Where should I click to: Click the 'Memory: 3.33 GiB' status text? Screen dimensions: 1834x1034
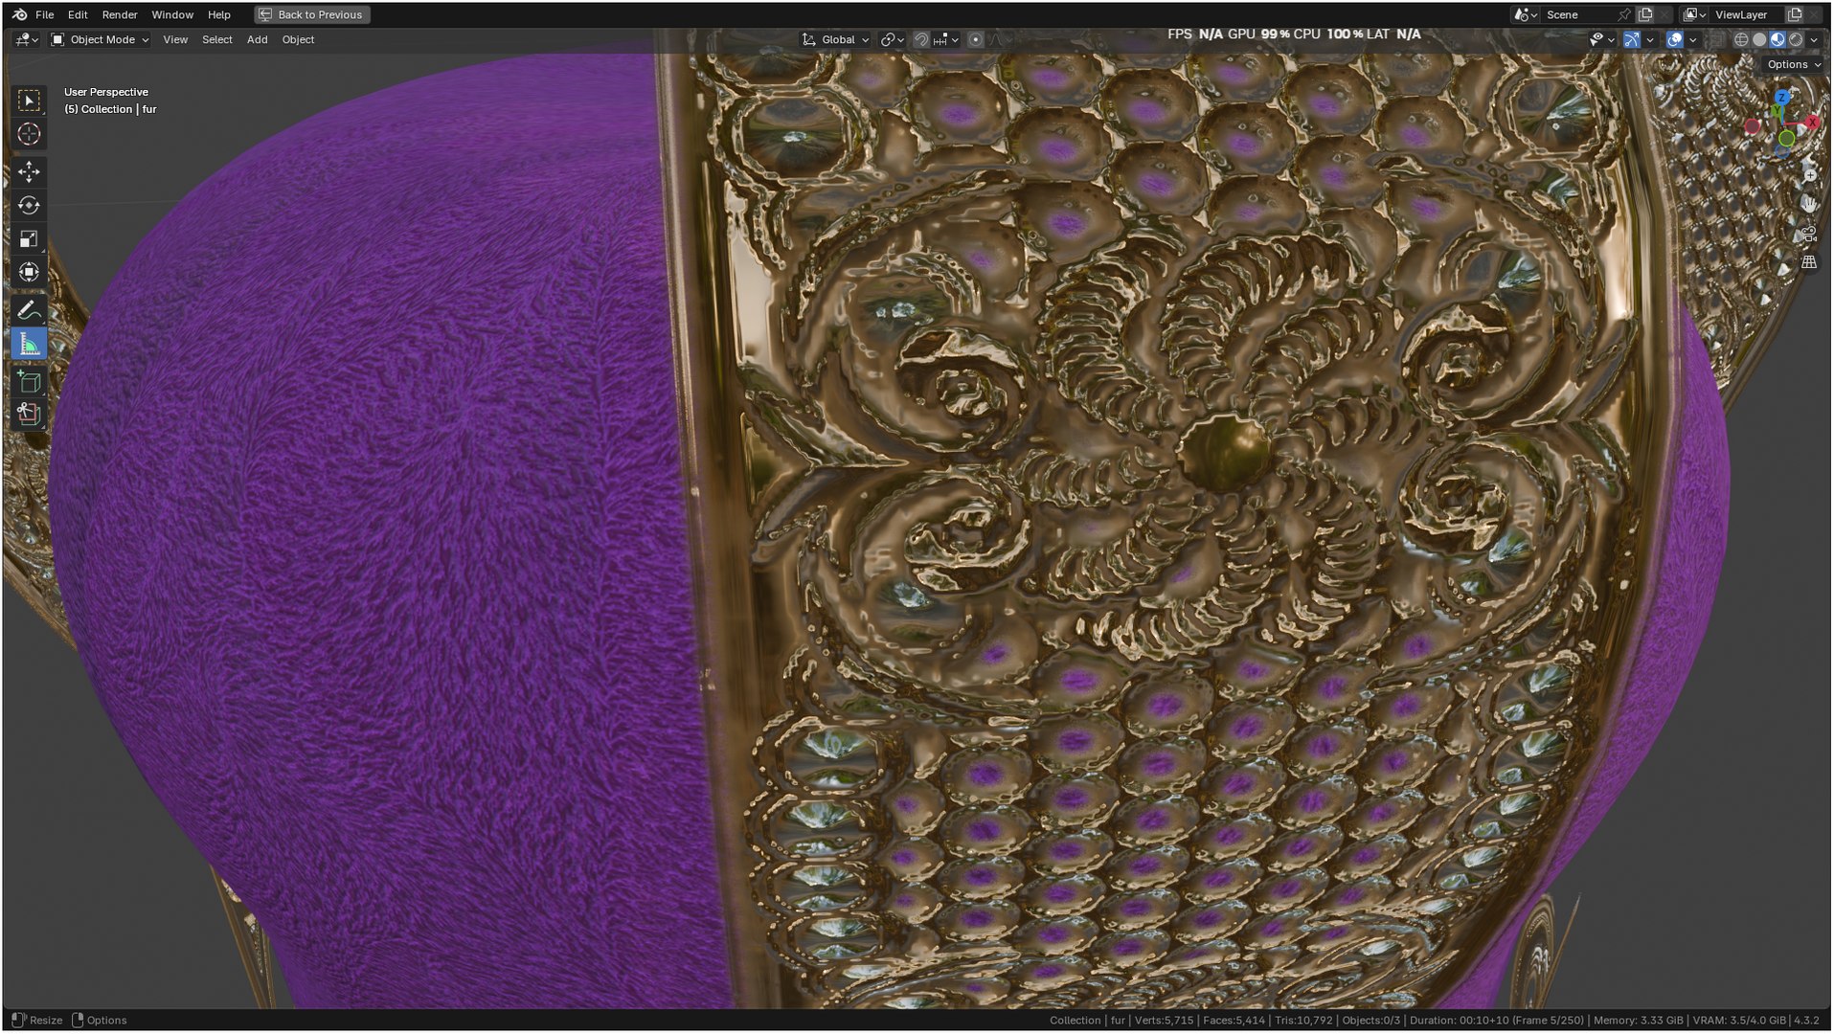pos(1638,1021)
